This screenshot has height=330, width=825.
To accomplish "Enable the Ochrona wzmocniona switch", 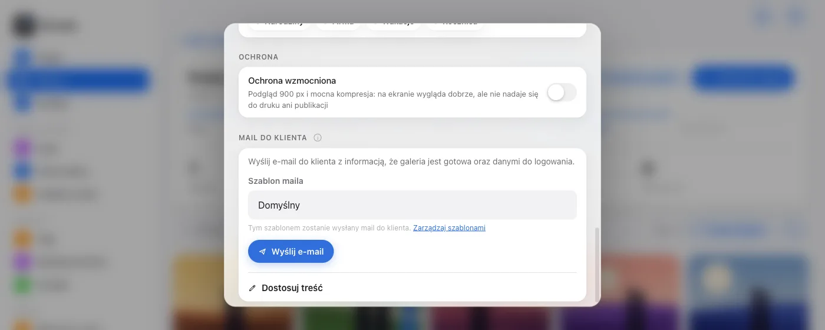I will pyautogui.click(x=562, y=93).
